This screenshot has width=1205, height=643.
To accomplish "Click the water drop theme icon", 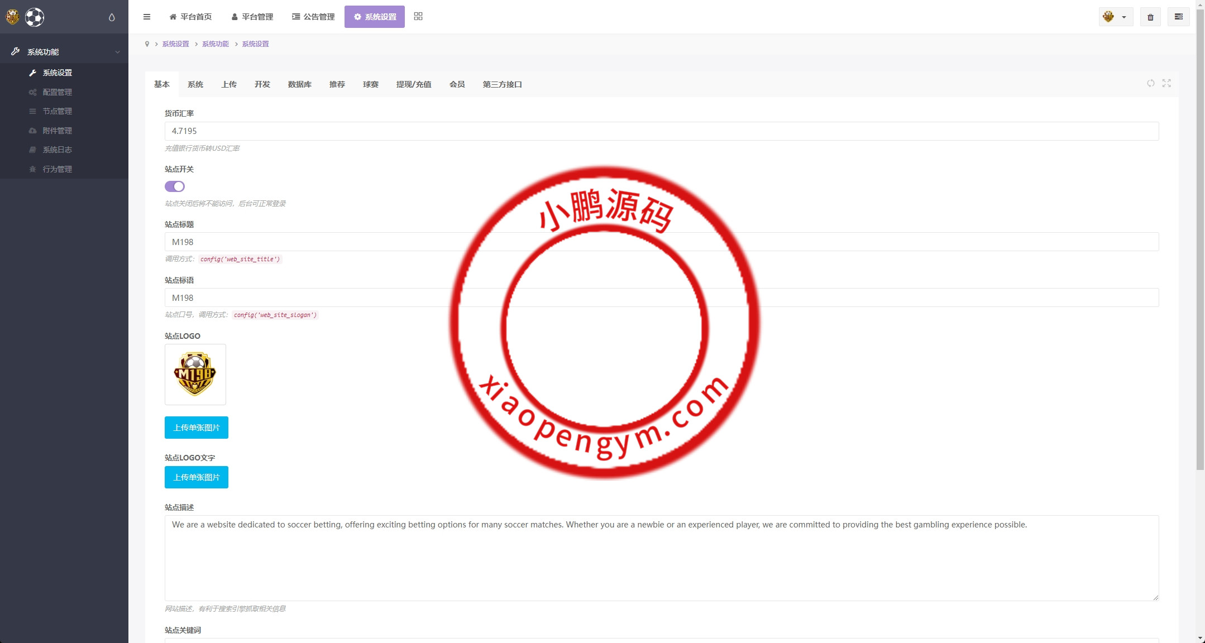I will click(x=112, y=17).
